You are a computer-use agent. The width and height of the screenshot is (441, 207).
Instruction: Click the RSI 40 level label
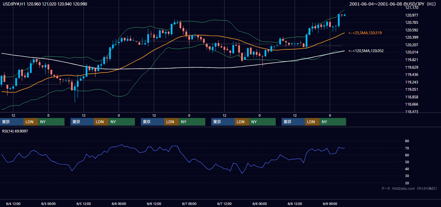pyautogui.click(x=407, y=169)
